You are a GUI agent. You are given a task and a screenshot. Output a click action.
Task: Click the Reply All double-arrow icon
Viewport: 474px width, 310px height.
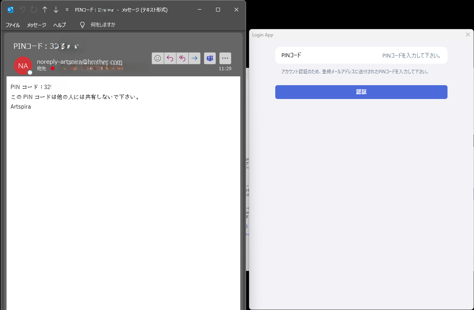coord(182,58)
